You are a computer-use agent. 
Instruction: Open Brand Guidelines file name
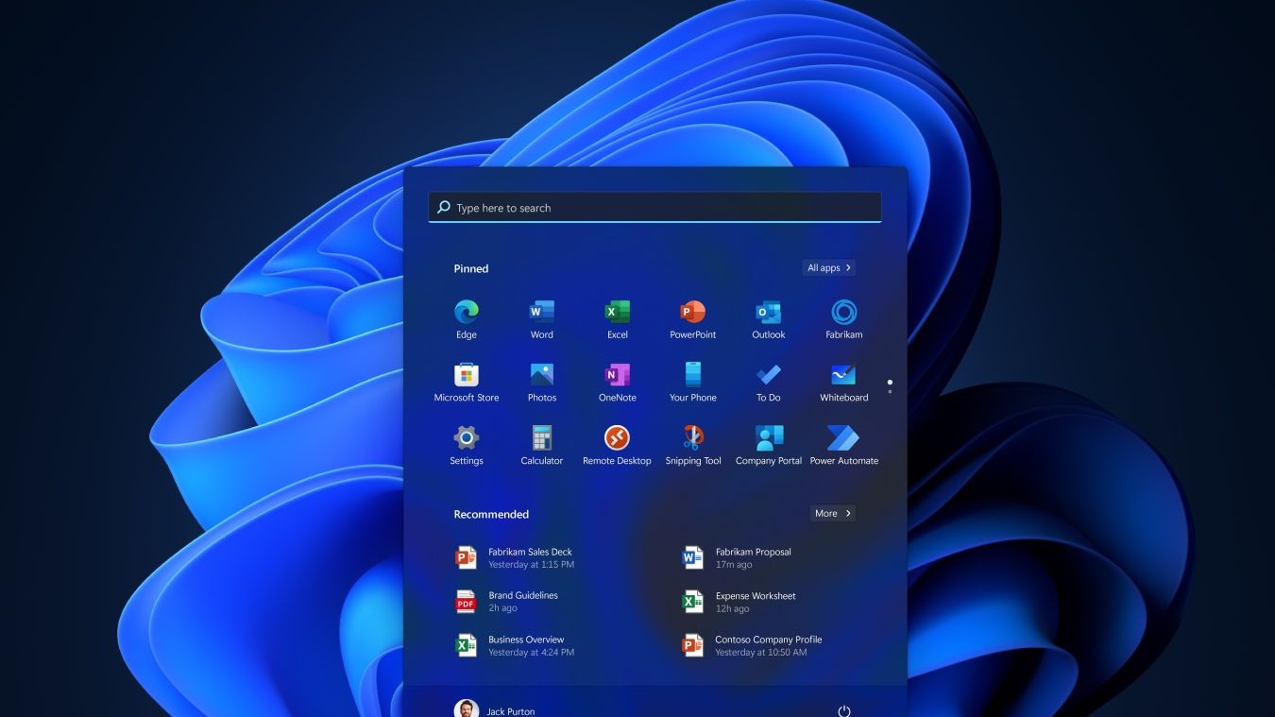click(523, 595)
